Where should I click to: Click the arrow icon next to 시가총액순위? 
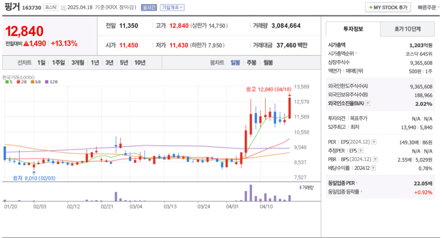pos(357,54)
